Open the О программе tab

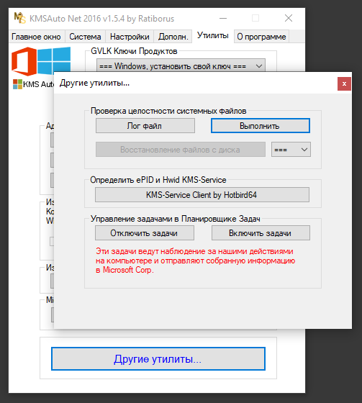(x=261, y=37)
